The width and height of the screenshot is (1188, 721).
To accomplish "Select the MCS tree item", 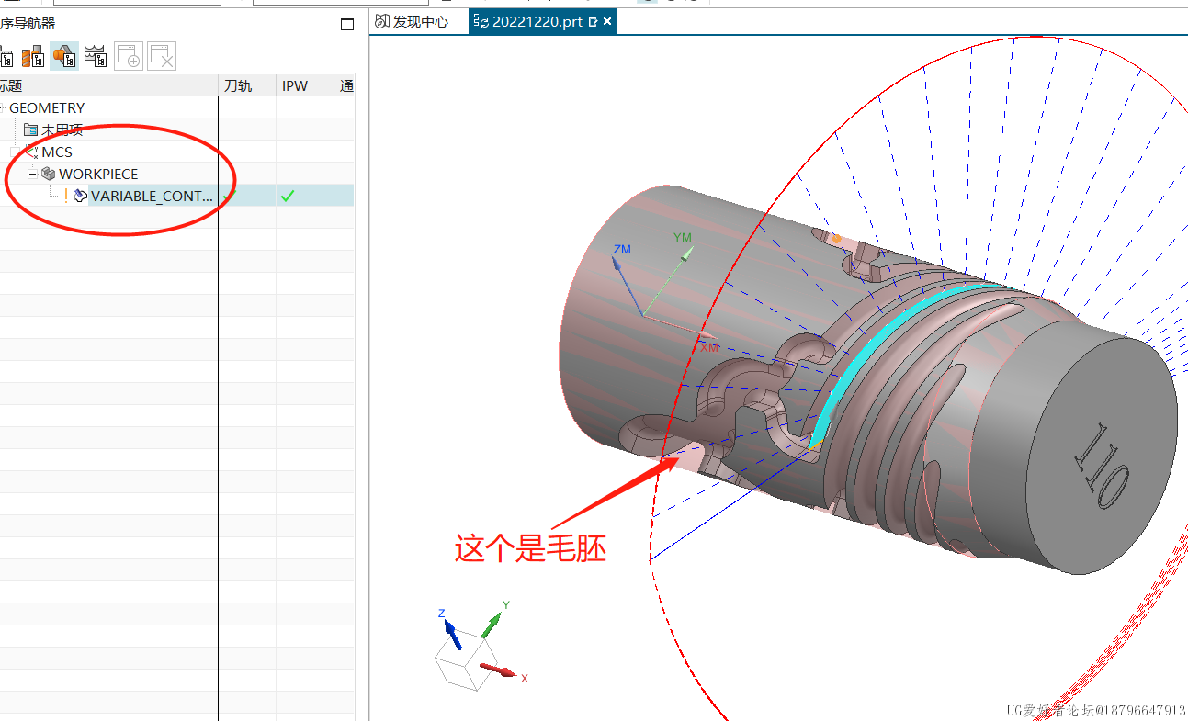I will [x=57, y=152].
